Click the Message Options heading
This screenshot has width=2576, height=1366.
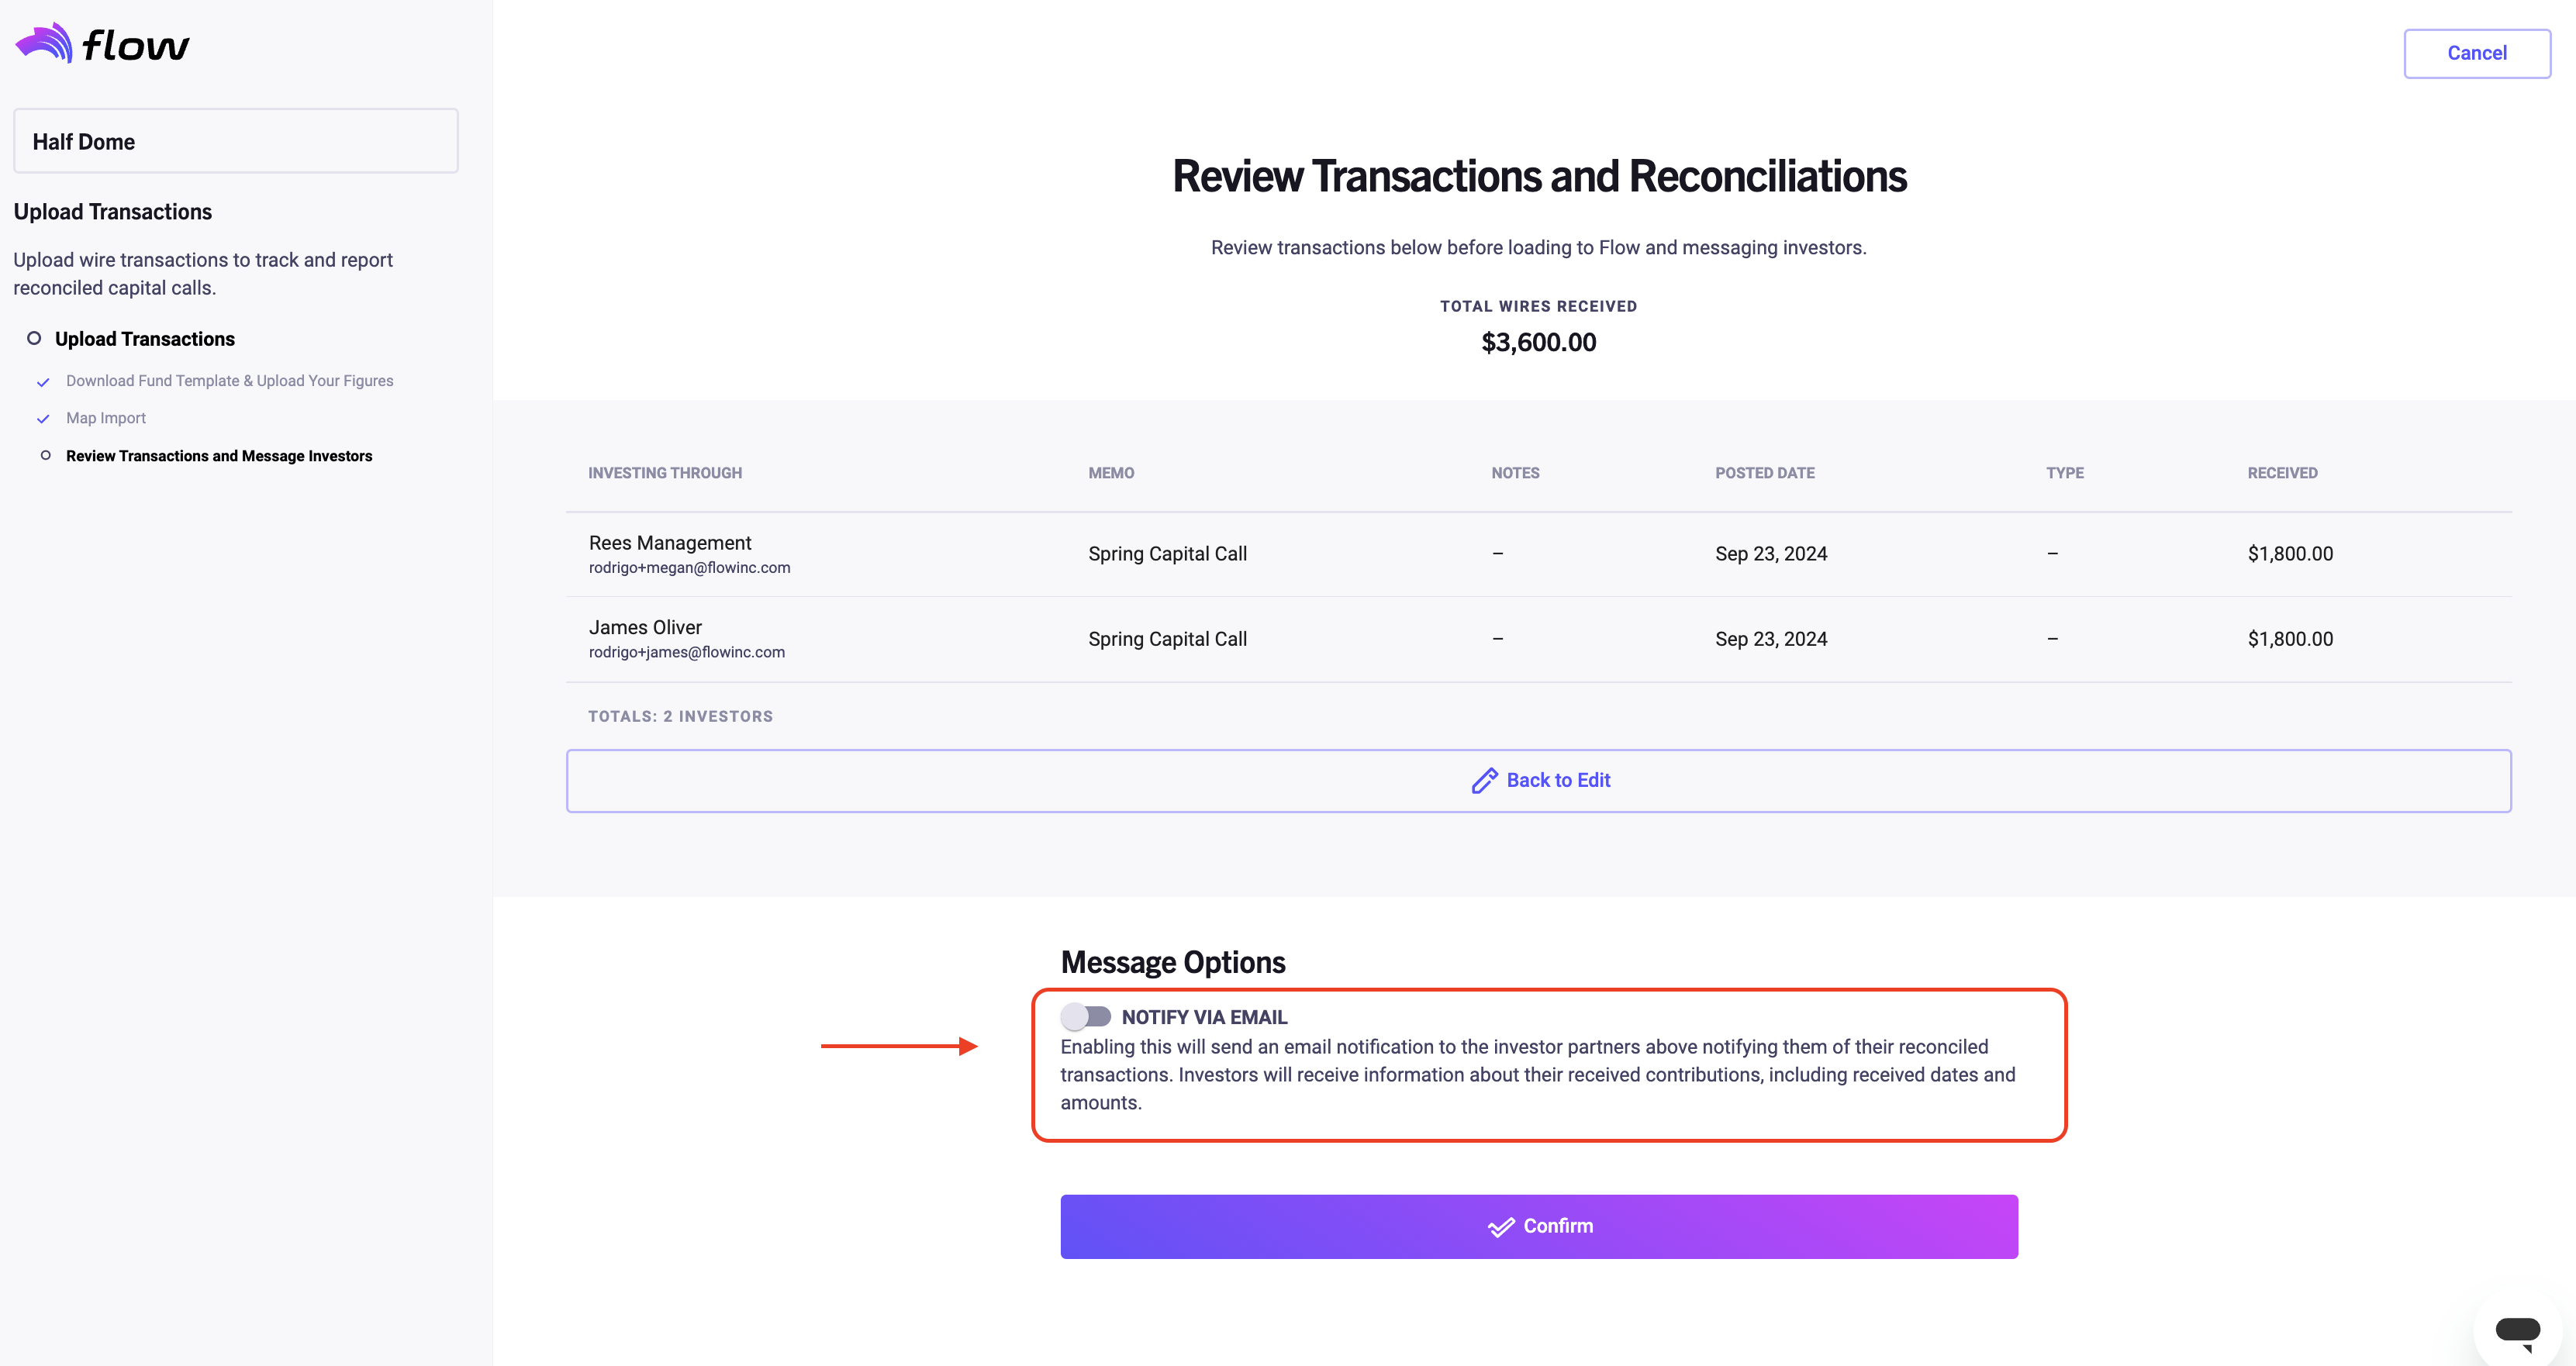coord(1173,962)
